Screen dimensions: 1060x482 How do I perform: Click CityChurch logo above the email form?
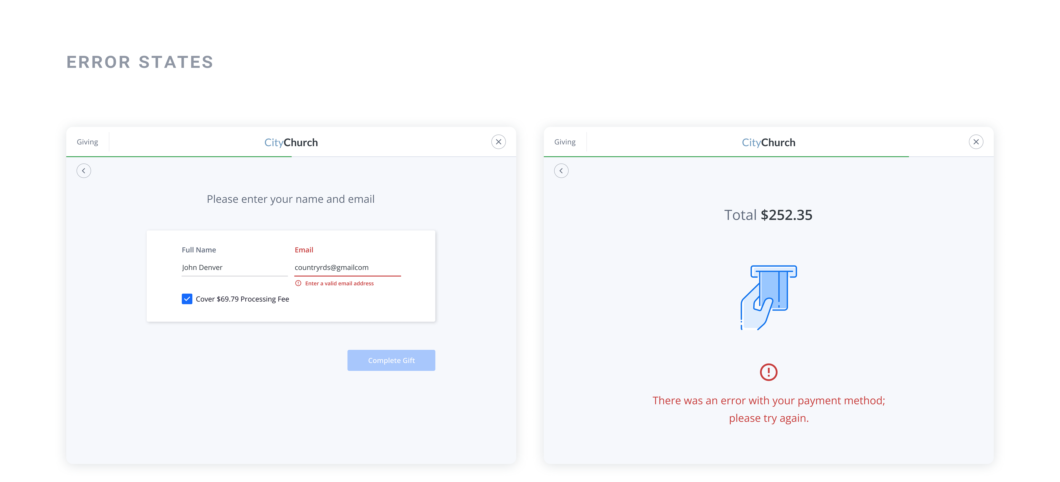coord(291,143)
